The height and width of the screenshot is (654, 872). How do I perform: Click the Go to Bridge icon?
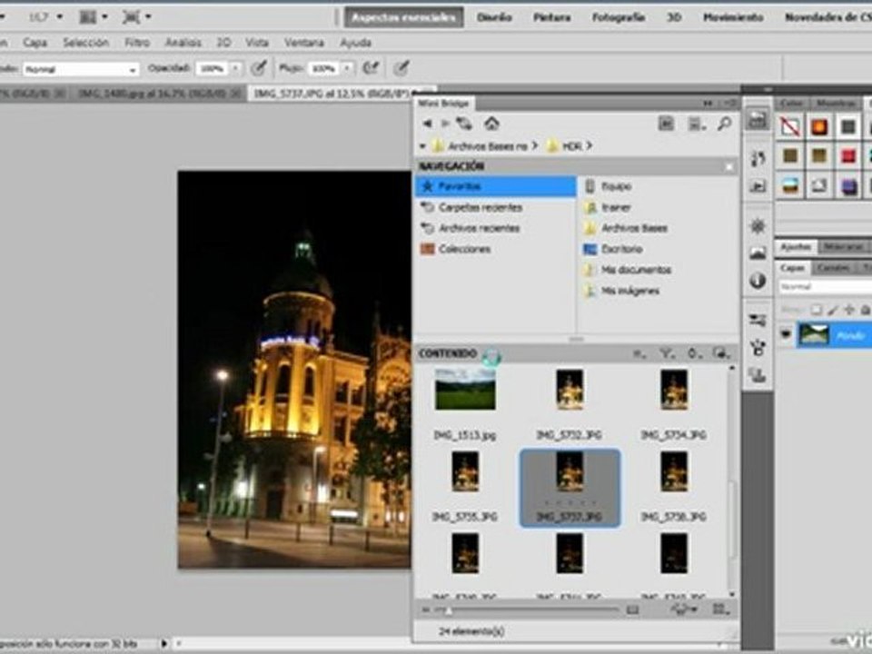pyautogui.click(x=666, y=124)
